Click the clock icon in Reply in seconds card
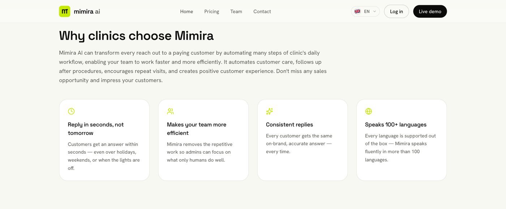506x209 pixels. 71,111
